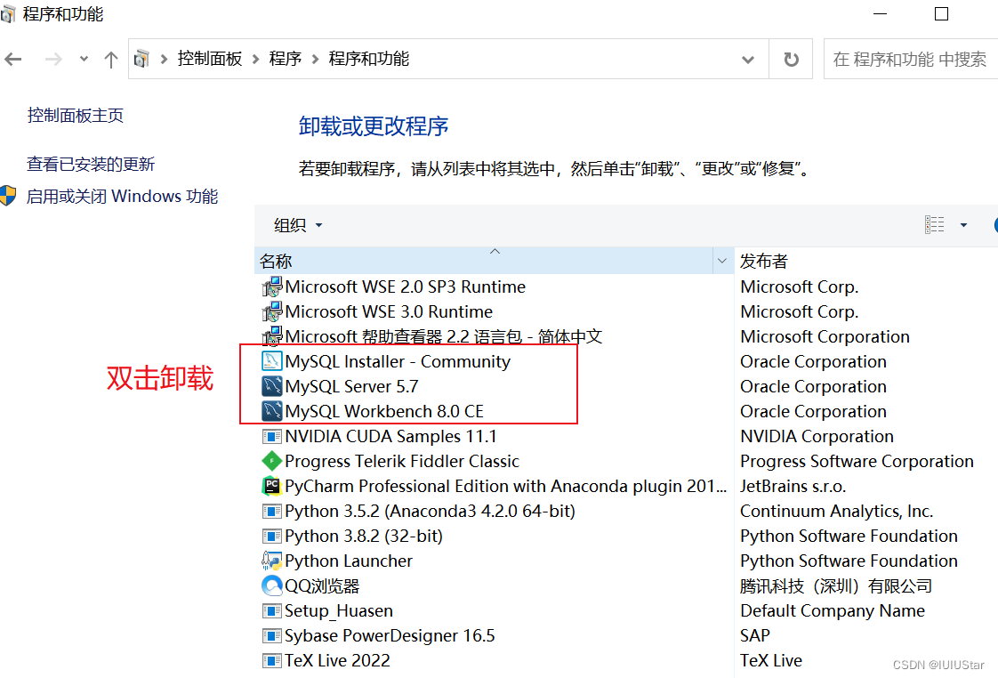Viewport: 998px width, 678px height.
Task: Expand the address bar history dropdown
Action: click(748, 60)
